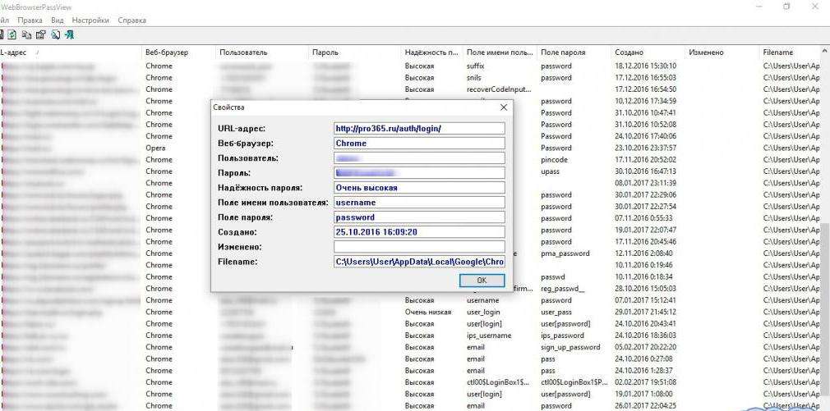Sort by Пароль column header
The image size is (830, 411).
click(x=325, y=53)
